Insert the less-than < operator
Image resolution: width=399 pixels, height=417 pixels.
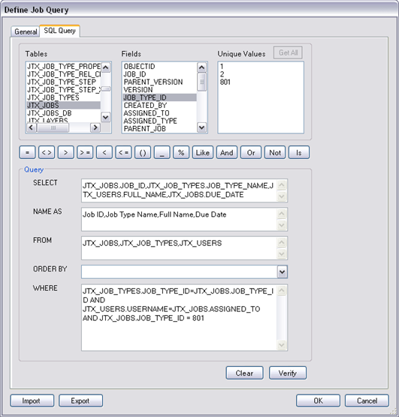[x=104, y=153]
